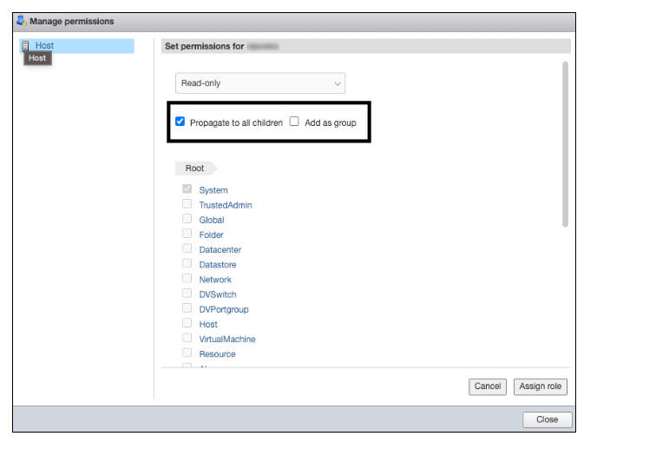Screen dimensions: 656x456
Task: Select the Network privilege checkbox
Action: coord(187,279)
